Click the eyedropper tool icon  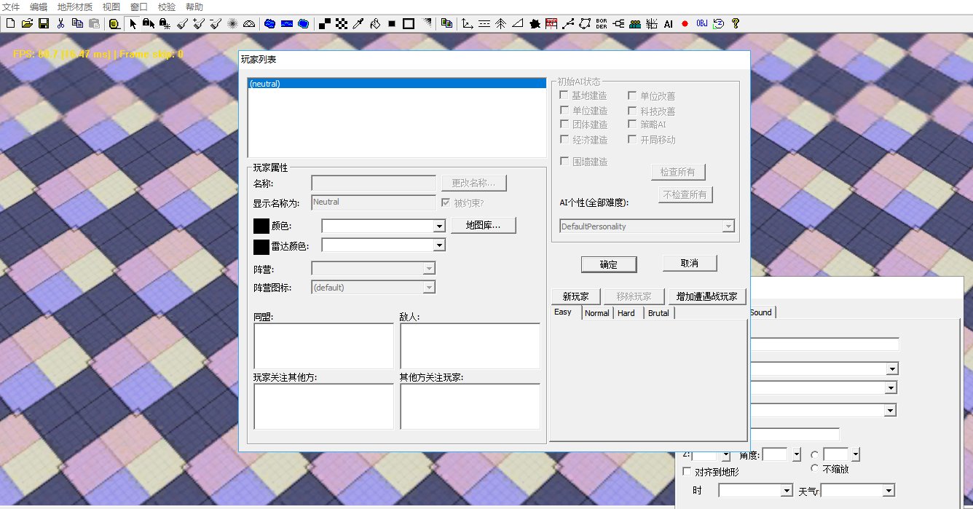coord(358,23)
